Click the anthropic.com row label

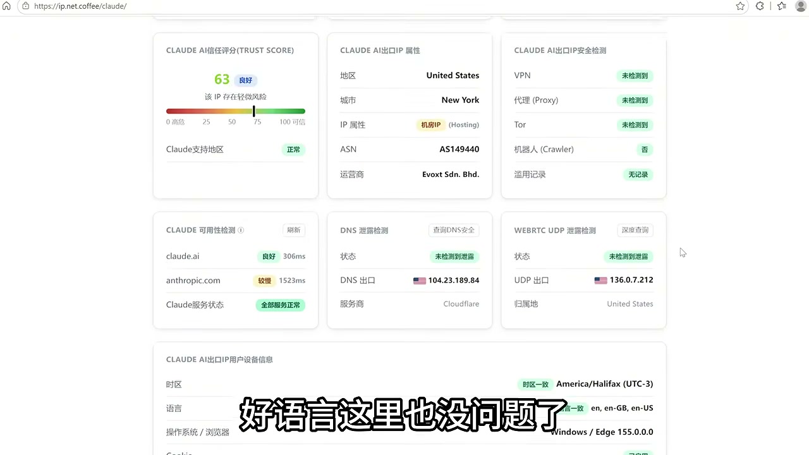coord(193,281)
